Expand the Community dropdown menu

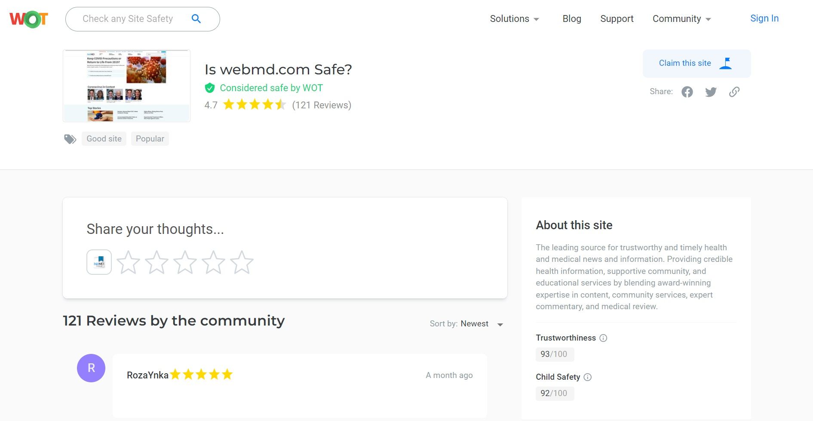(681, 19)
